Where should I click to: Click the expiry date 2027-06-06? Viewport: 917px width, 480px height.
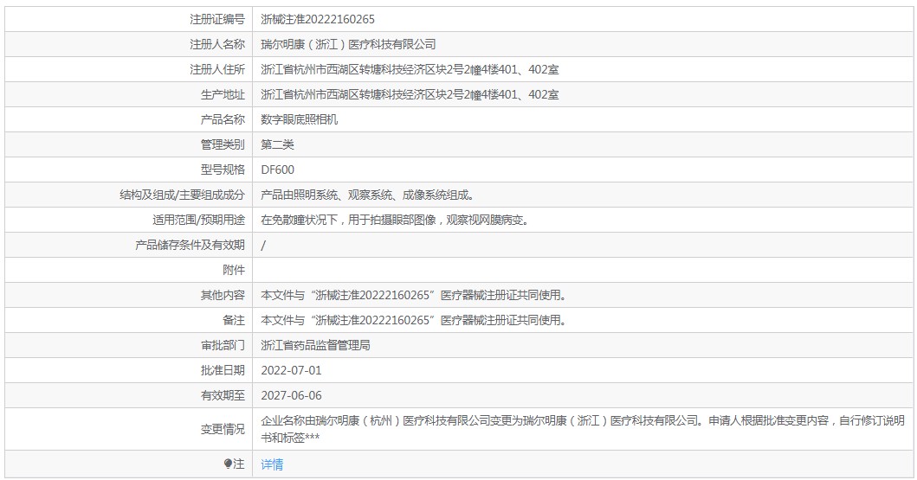[291, 396]
